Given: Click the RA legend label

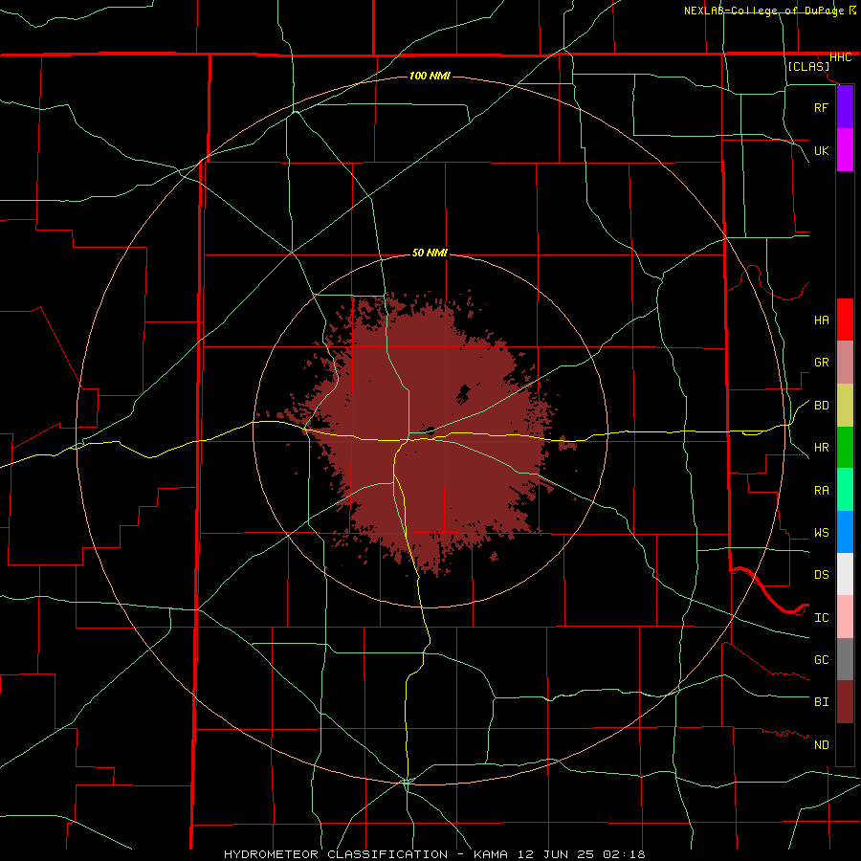Looking at the screenshot, I should click(821, 491).
